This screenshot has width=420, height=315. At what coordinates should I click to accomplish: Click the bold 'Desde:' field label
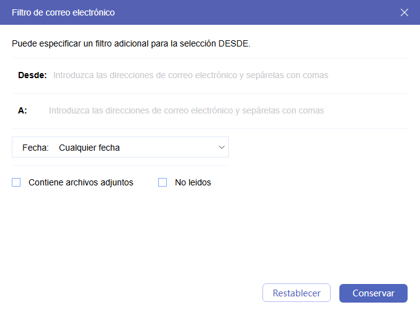click(x=32, y=75)
